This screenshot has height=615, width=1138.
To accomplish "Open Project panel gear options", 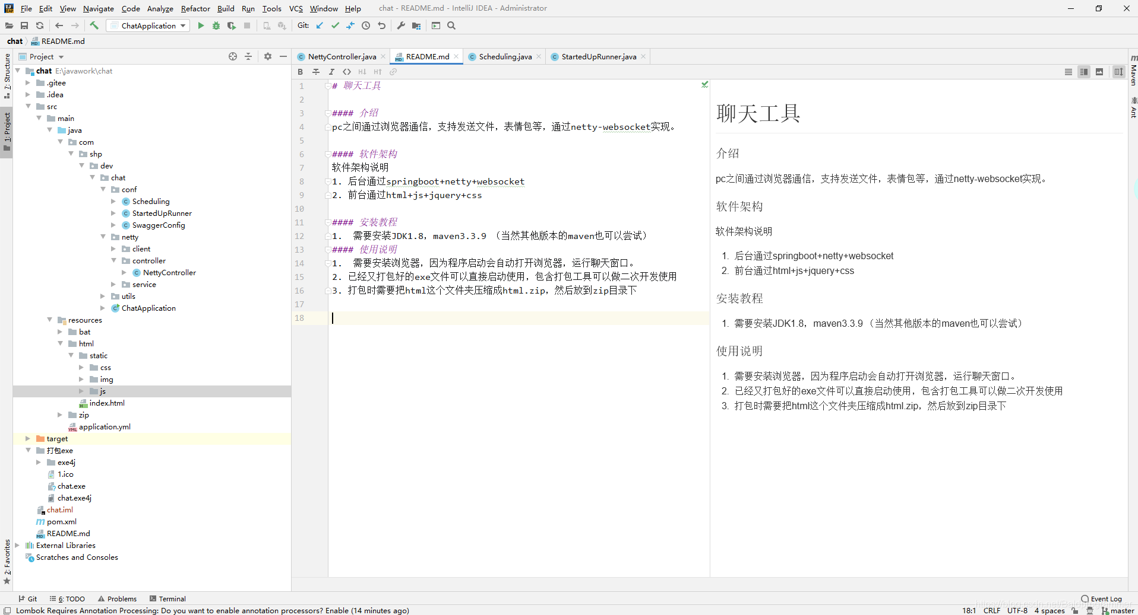I will 268,56.
